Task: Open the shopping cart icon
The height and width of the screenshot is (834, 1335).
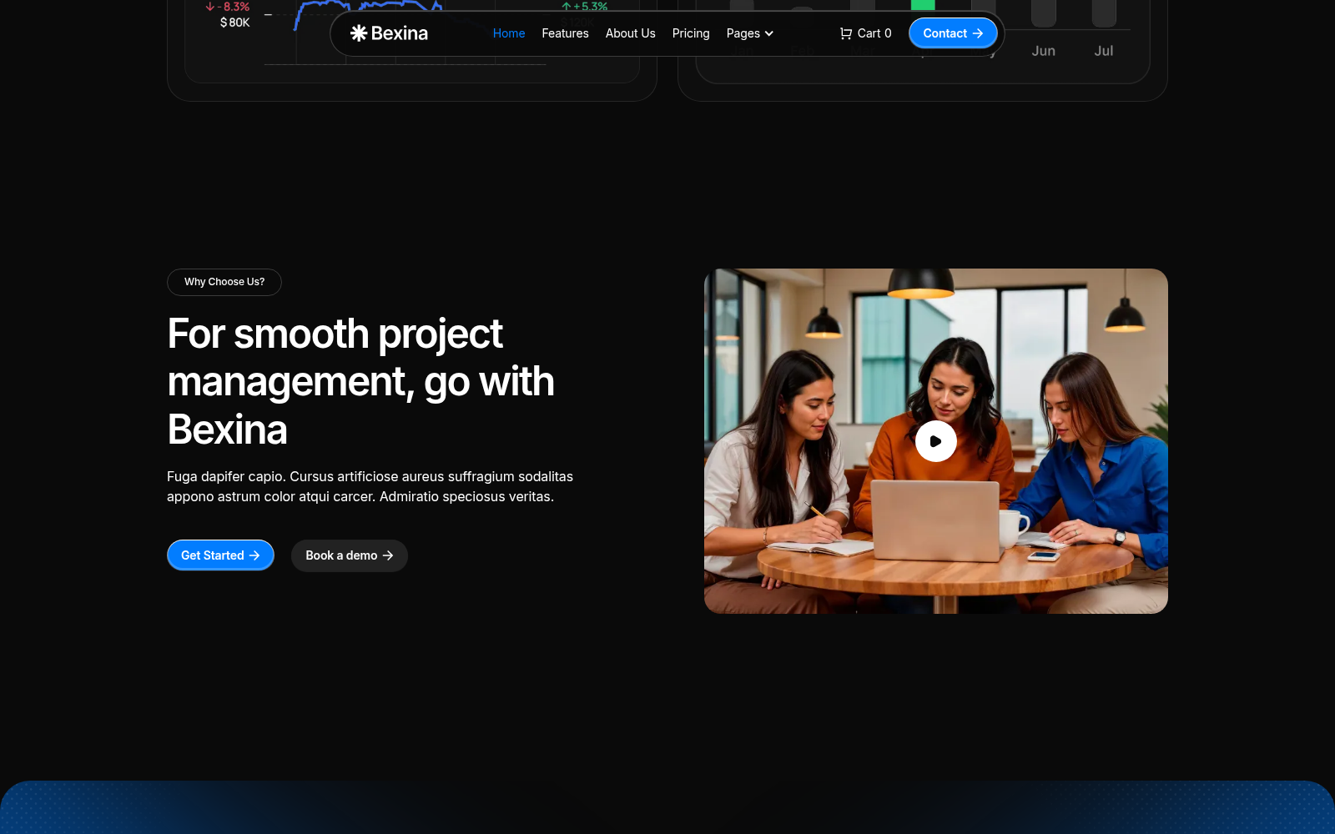Action: pyautogui.click(x=845, y=33)
